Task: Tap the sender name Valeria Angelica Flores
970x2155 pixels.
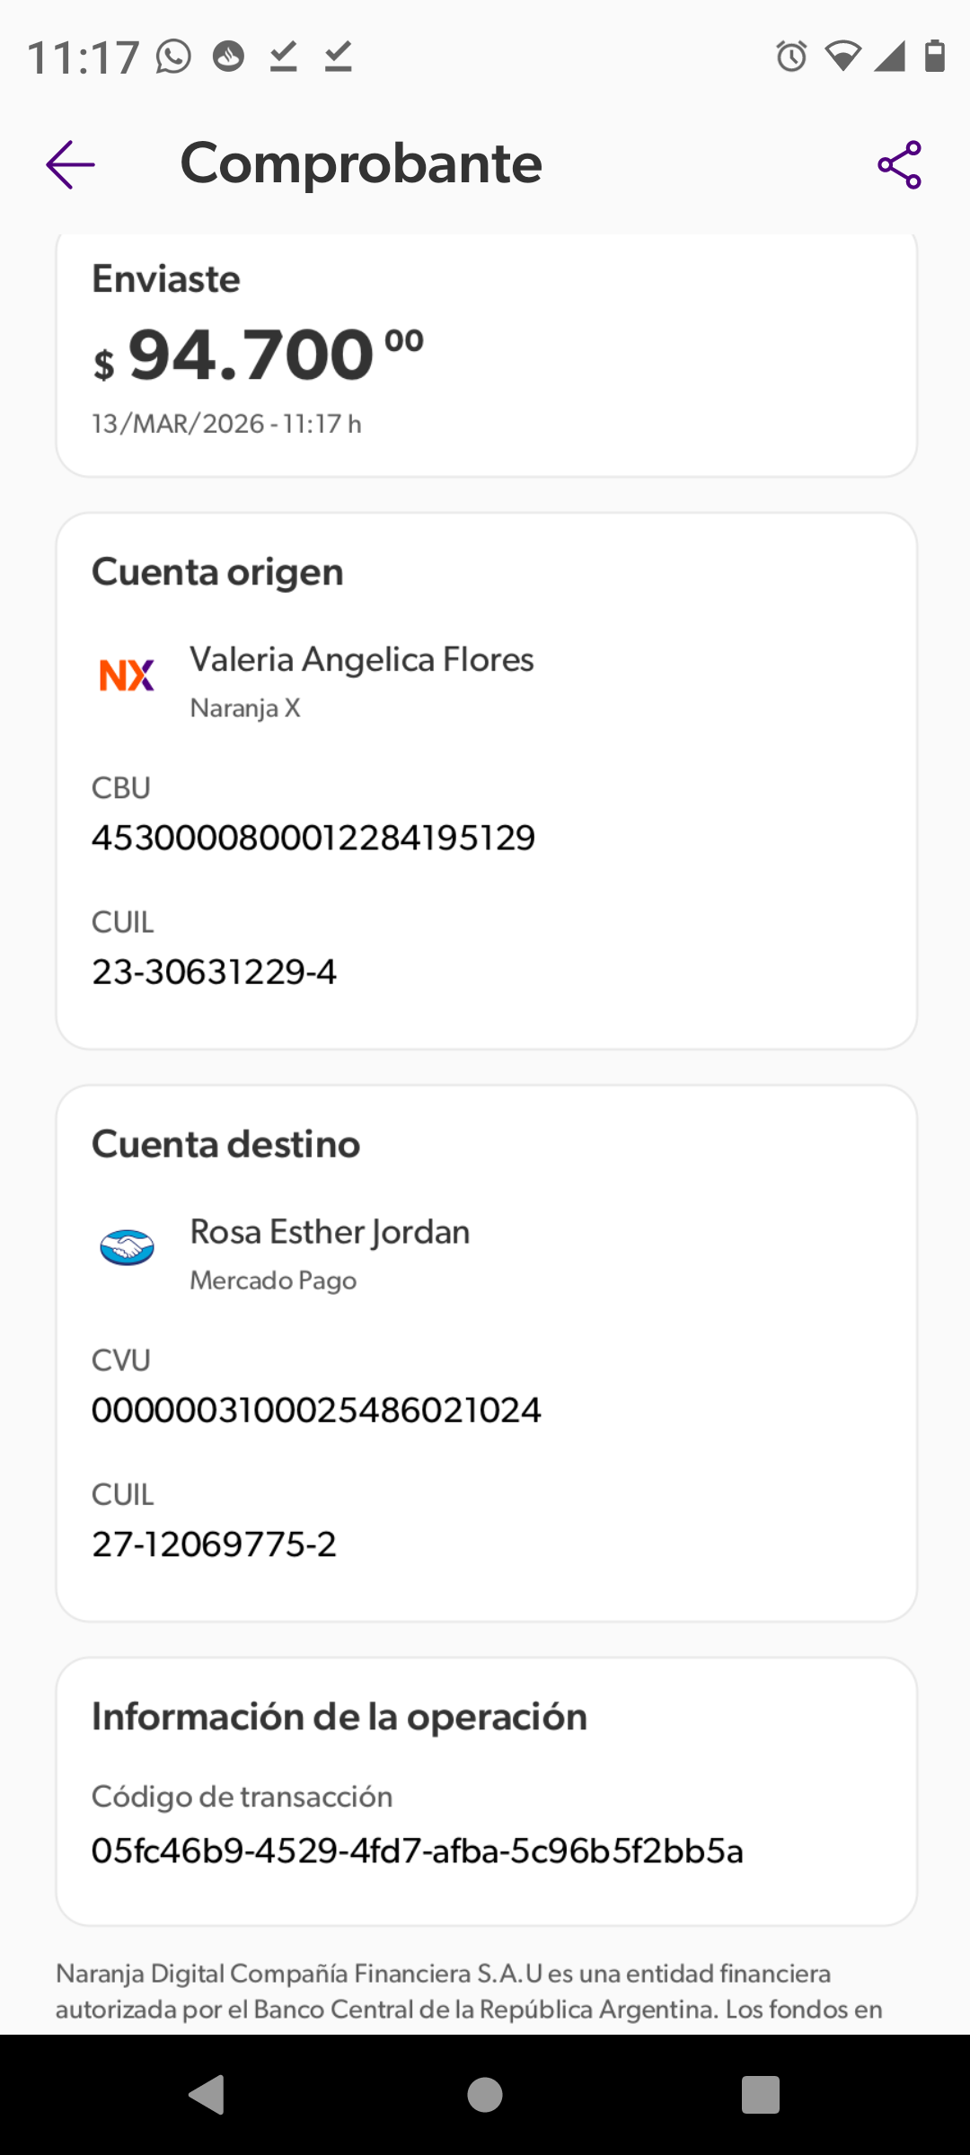Action: 362,660
